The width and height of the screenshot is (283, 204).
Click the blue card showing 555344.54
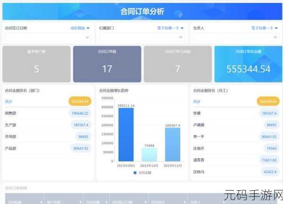(x=249, y=64)
